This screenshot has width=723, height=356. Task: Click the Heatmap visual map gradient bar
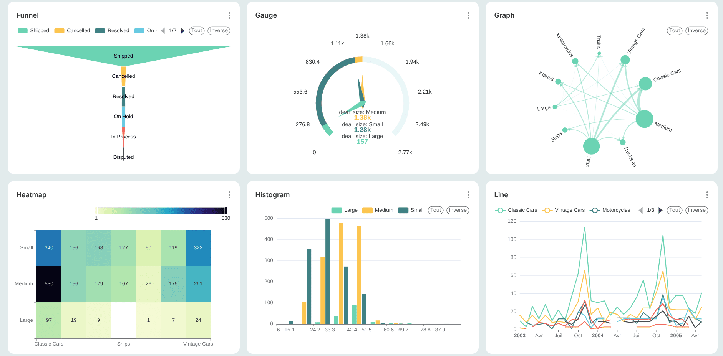point(160,210)
